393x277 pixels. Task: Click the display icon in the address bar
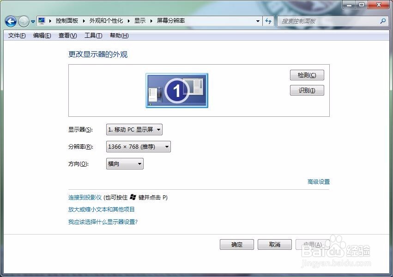tap(41, 20)
